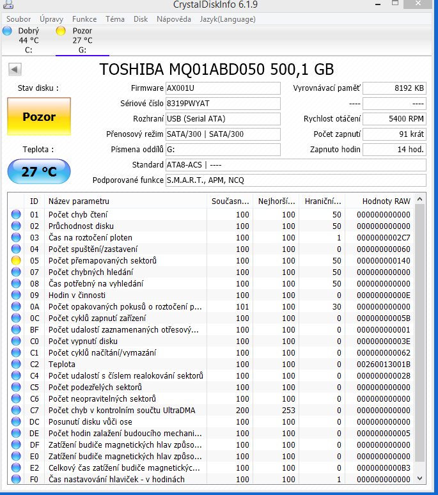The height and width of the screenshot is (495, 438).
Task: Click the CrystalDiskInfo app icon in title bar
Action: [x=8, y=4]
